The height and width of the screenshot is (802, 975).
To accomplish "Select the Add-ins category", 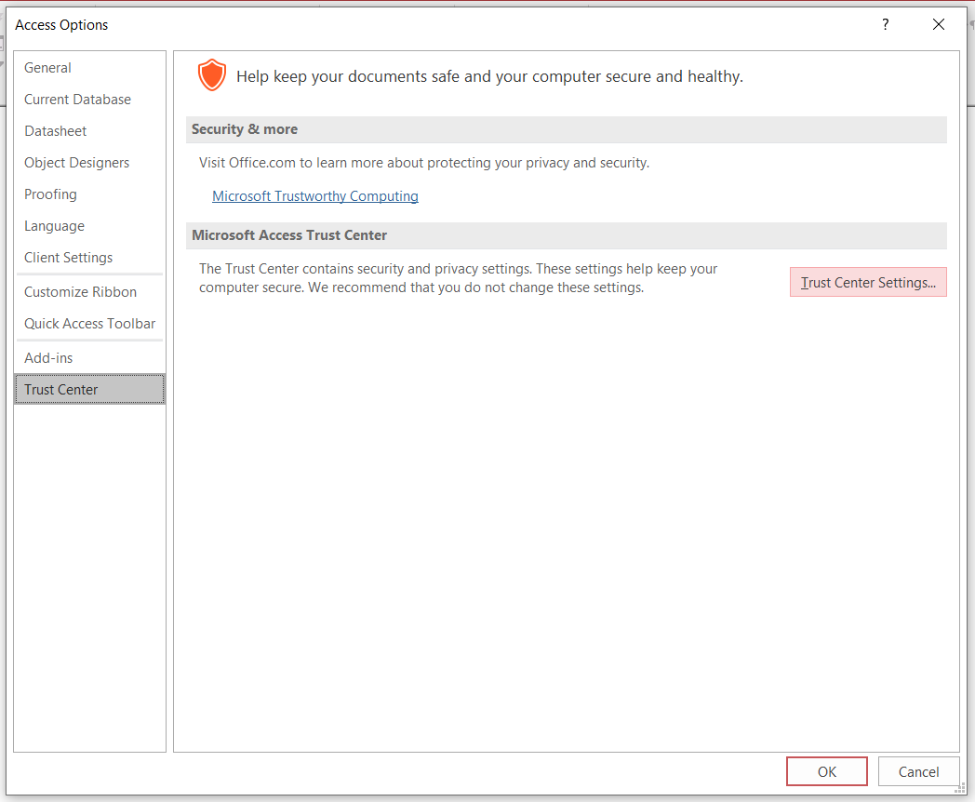I will pyautogui.click(x=48, y=358).
